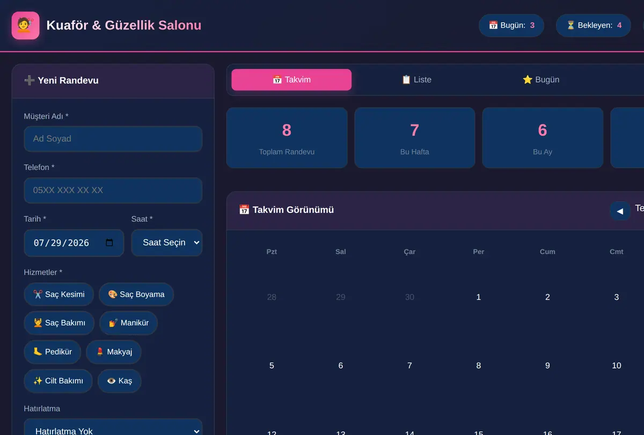Toggle the Cilt Bakımı service chip
The width and height of the screenshot is (644, 435).
(58, 381)
